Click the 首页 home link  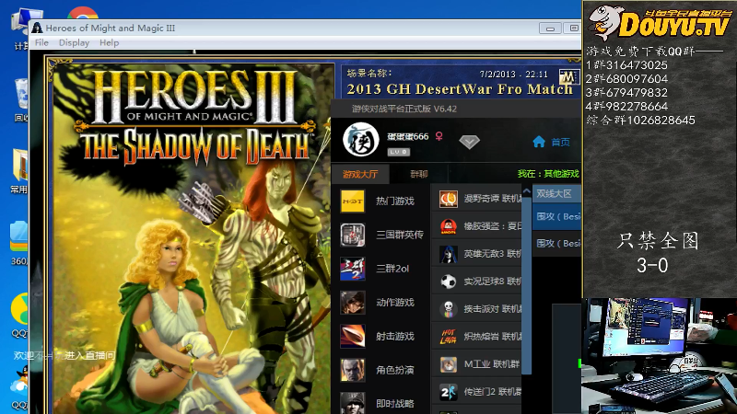point(560,142)
